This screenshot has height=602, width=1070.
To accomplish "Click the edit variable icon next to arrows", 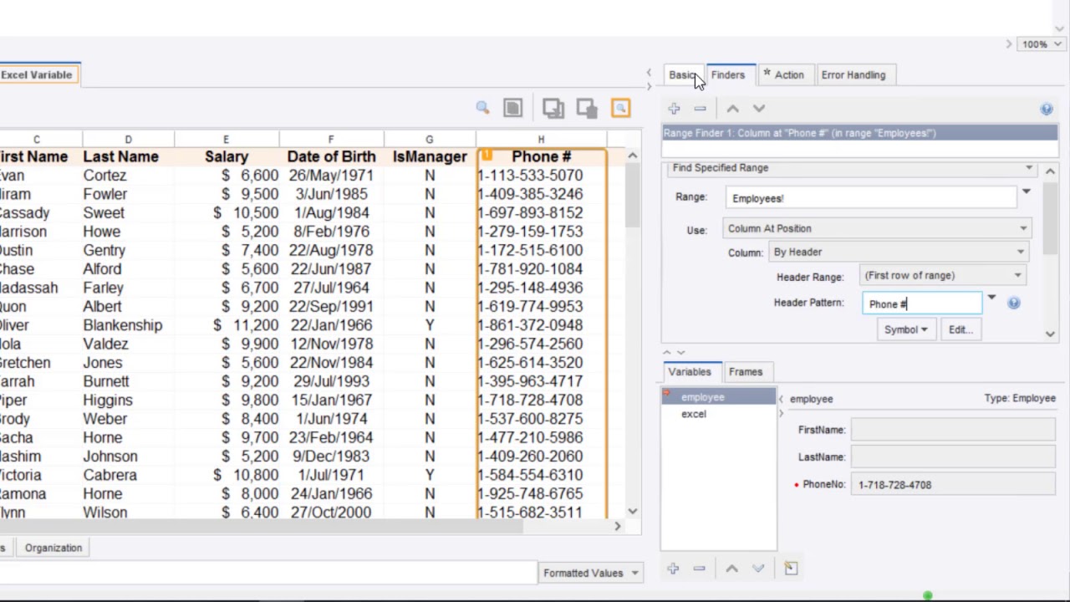I will (x=791, y=569).
